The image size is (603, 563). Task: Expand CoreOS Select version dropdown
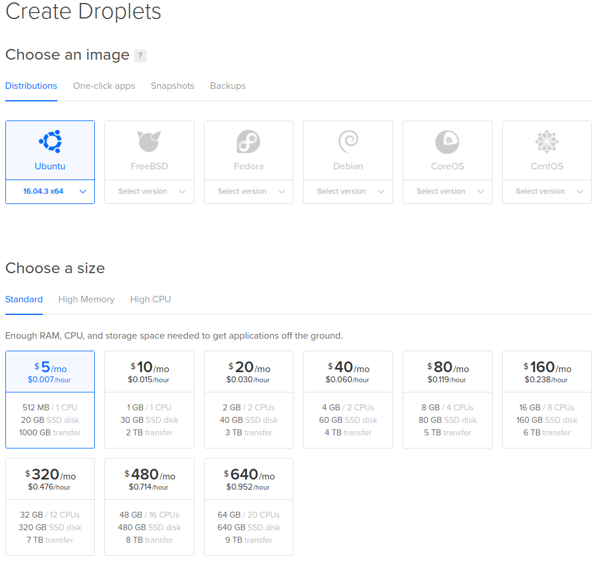point(447,191)
